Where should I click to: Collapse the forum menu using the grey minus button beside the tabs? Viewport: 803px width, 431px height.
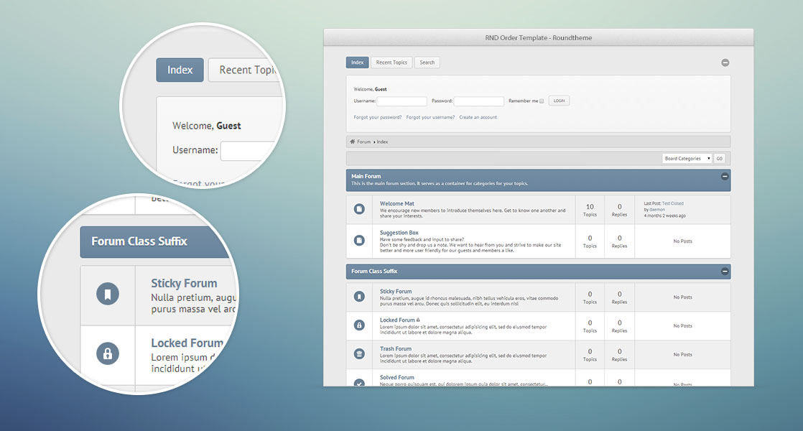tap(725, 62)
